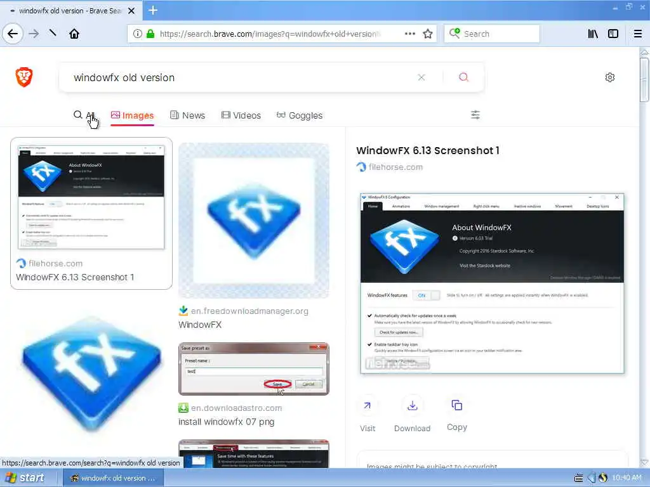
Task: Click the page vertical scrollbar thumb
Action: (644, 79)
